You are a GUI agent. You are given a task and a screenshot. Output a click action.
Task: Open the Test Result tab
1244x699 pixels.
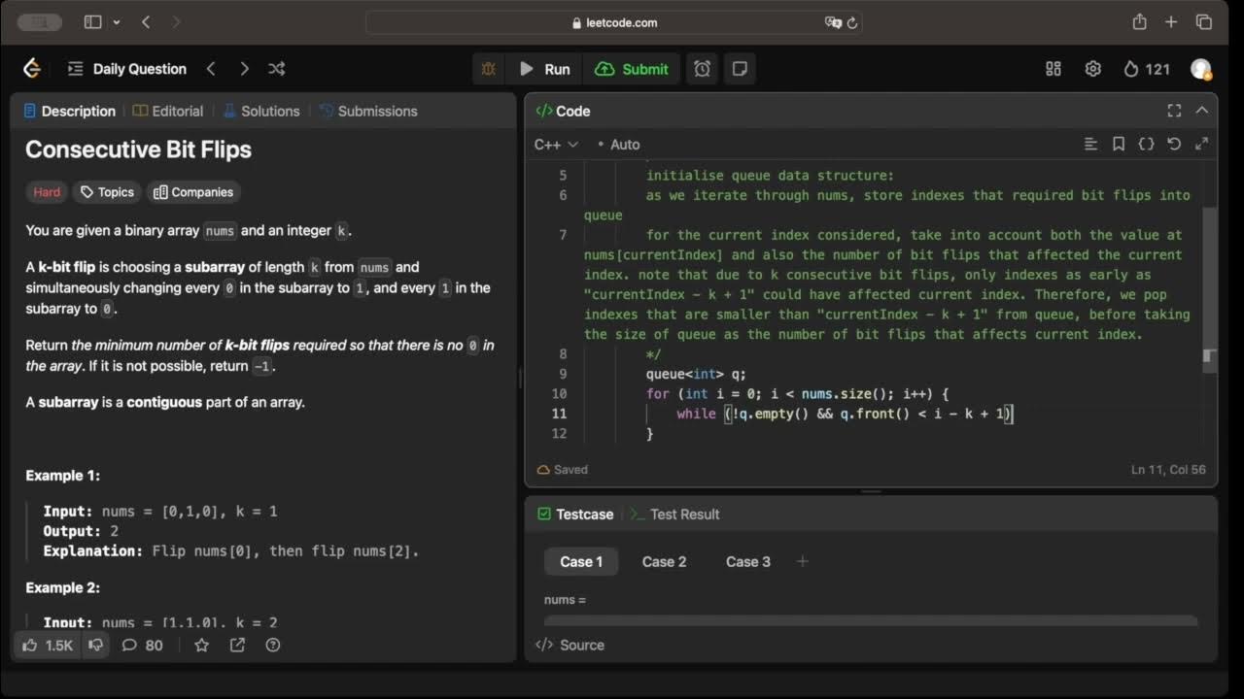(675, 515)
